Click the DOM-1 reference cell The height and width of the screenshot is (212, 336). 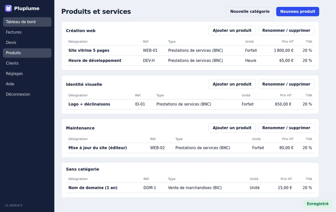coord(150,188)
